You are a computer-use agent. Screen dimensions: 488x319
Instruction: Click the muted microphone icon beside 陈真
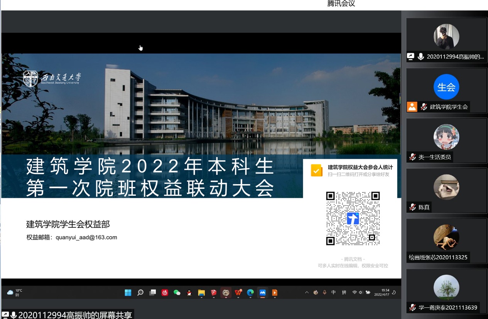click(x=412, y=207)
